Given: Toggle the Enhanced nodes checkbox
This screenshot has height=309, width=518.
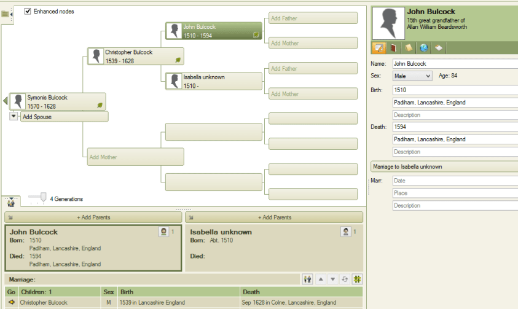Looking at the screenshot, I should tap(28, 11).
